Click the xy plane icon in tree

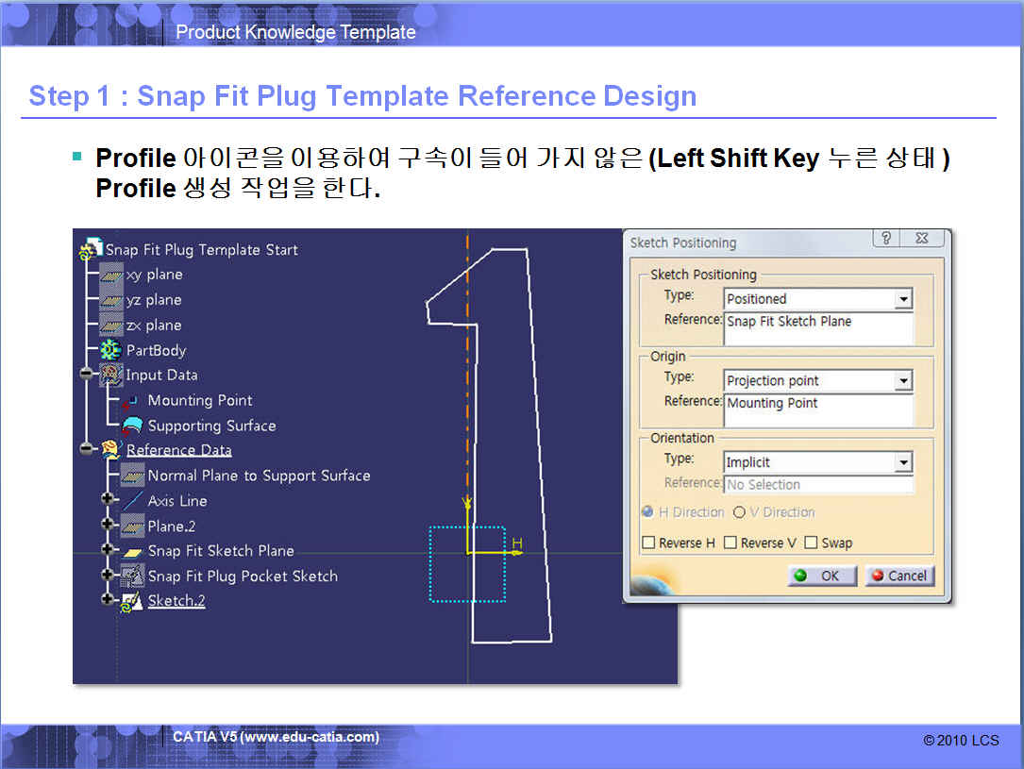coord(111,275)
